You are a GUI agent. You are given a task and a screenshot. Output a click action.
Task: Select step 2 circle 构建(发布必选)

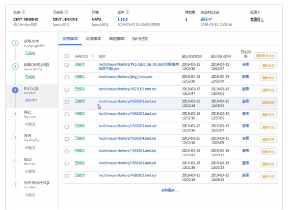coord(16,67)
